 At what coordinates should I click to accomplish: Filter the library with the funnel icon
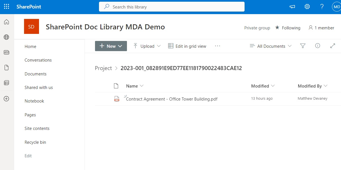coord(303,46)
